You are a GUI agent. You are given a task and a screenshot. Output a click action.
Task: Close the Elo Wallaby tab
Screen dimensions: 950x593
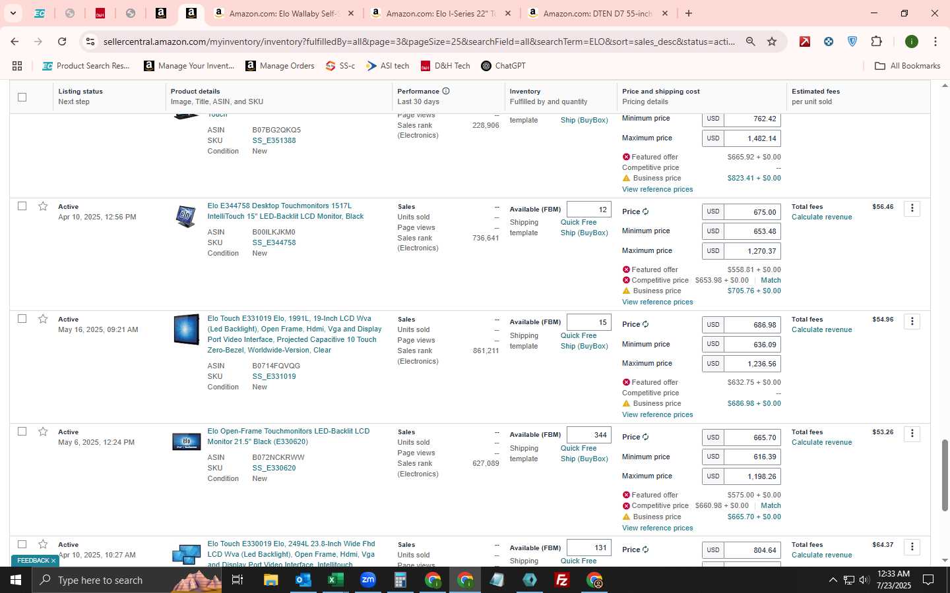coord(351,13)
